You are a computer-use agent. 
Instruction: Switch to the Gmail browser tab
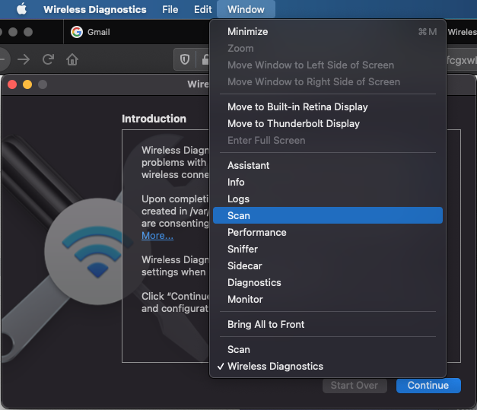(x=135, y=32)
